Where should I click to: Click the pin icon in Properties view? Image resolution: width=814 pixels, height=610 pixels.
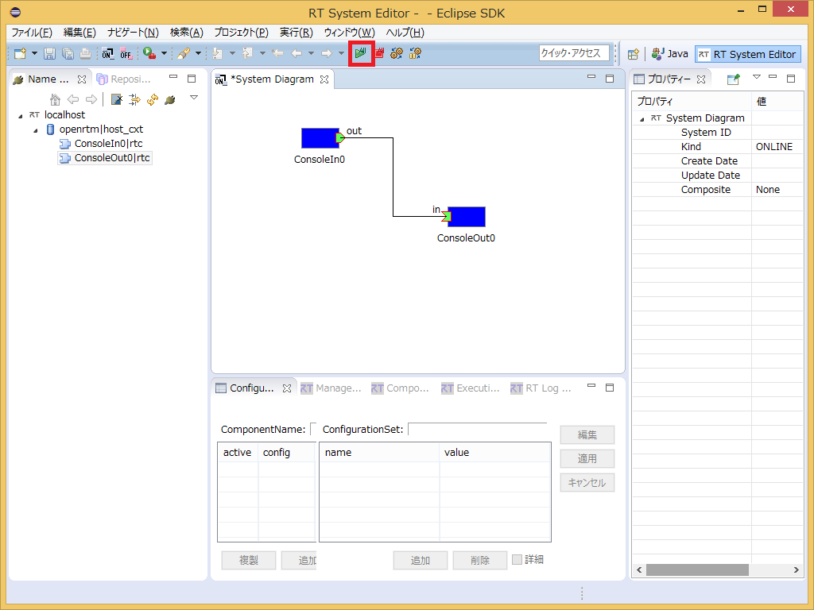734,79
